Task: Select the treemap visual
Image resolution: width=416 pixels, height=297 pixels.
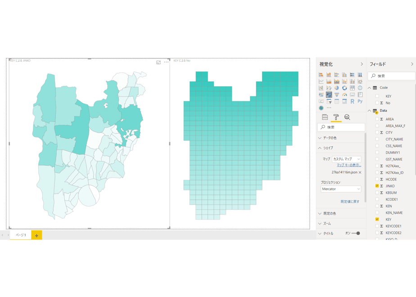Action: click(x=353, y=88)
